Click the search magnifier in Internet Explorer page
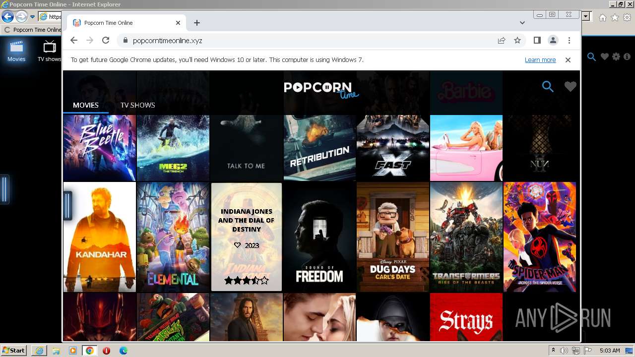Screen dimensions: 635x357 (591, 57)
